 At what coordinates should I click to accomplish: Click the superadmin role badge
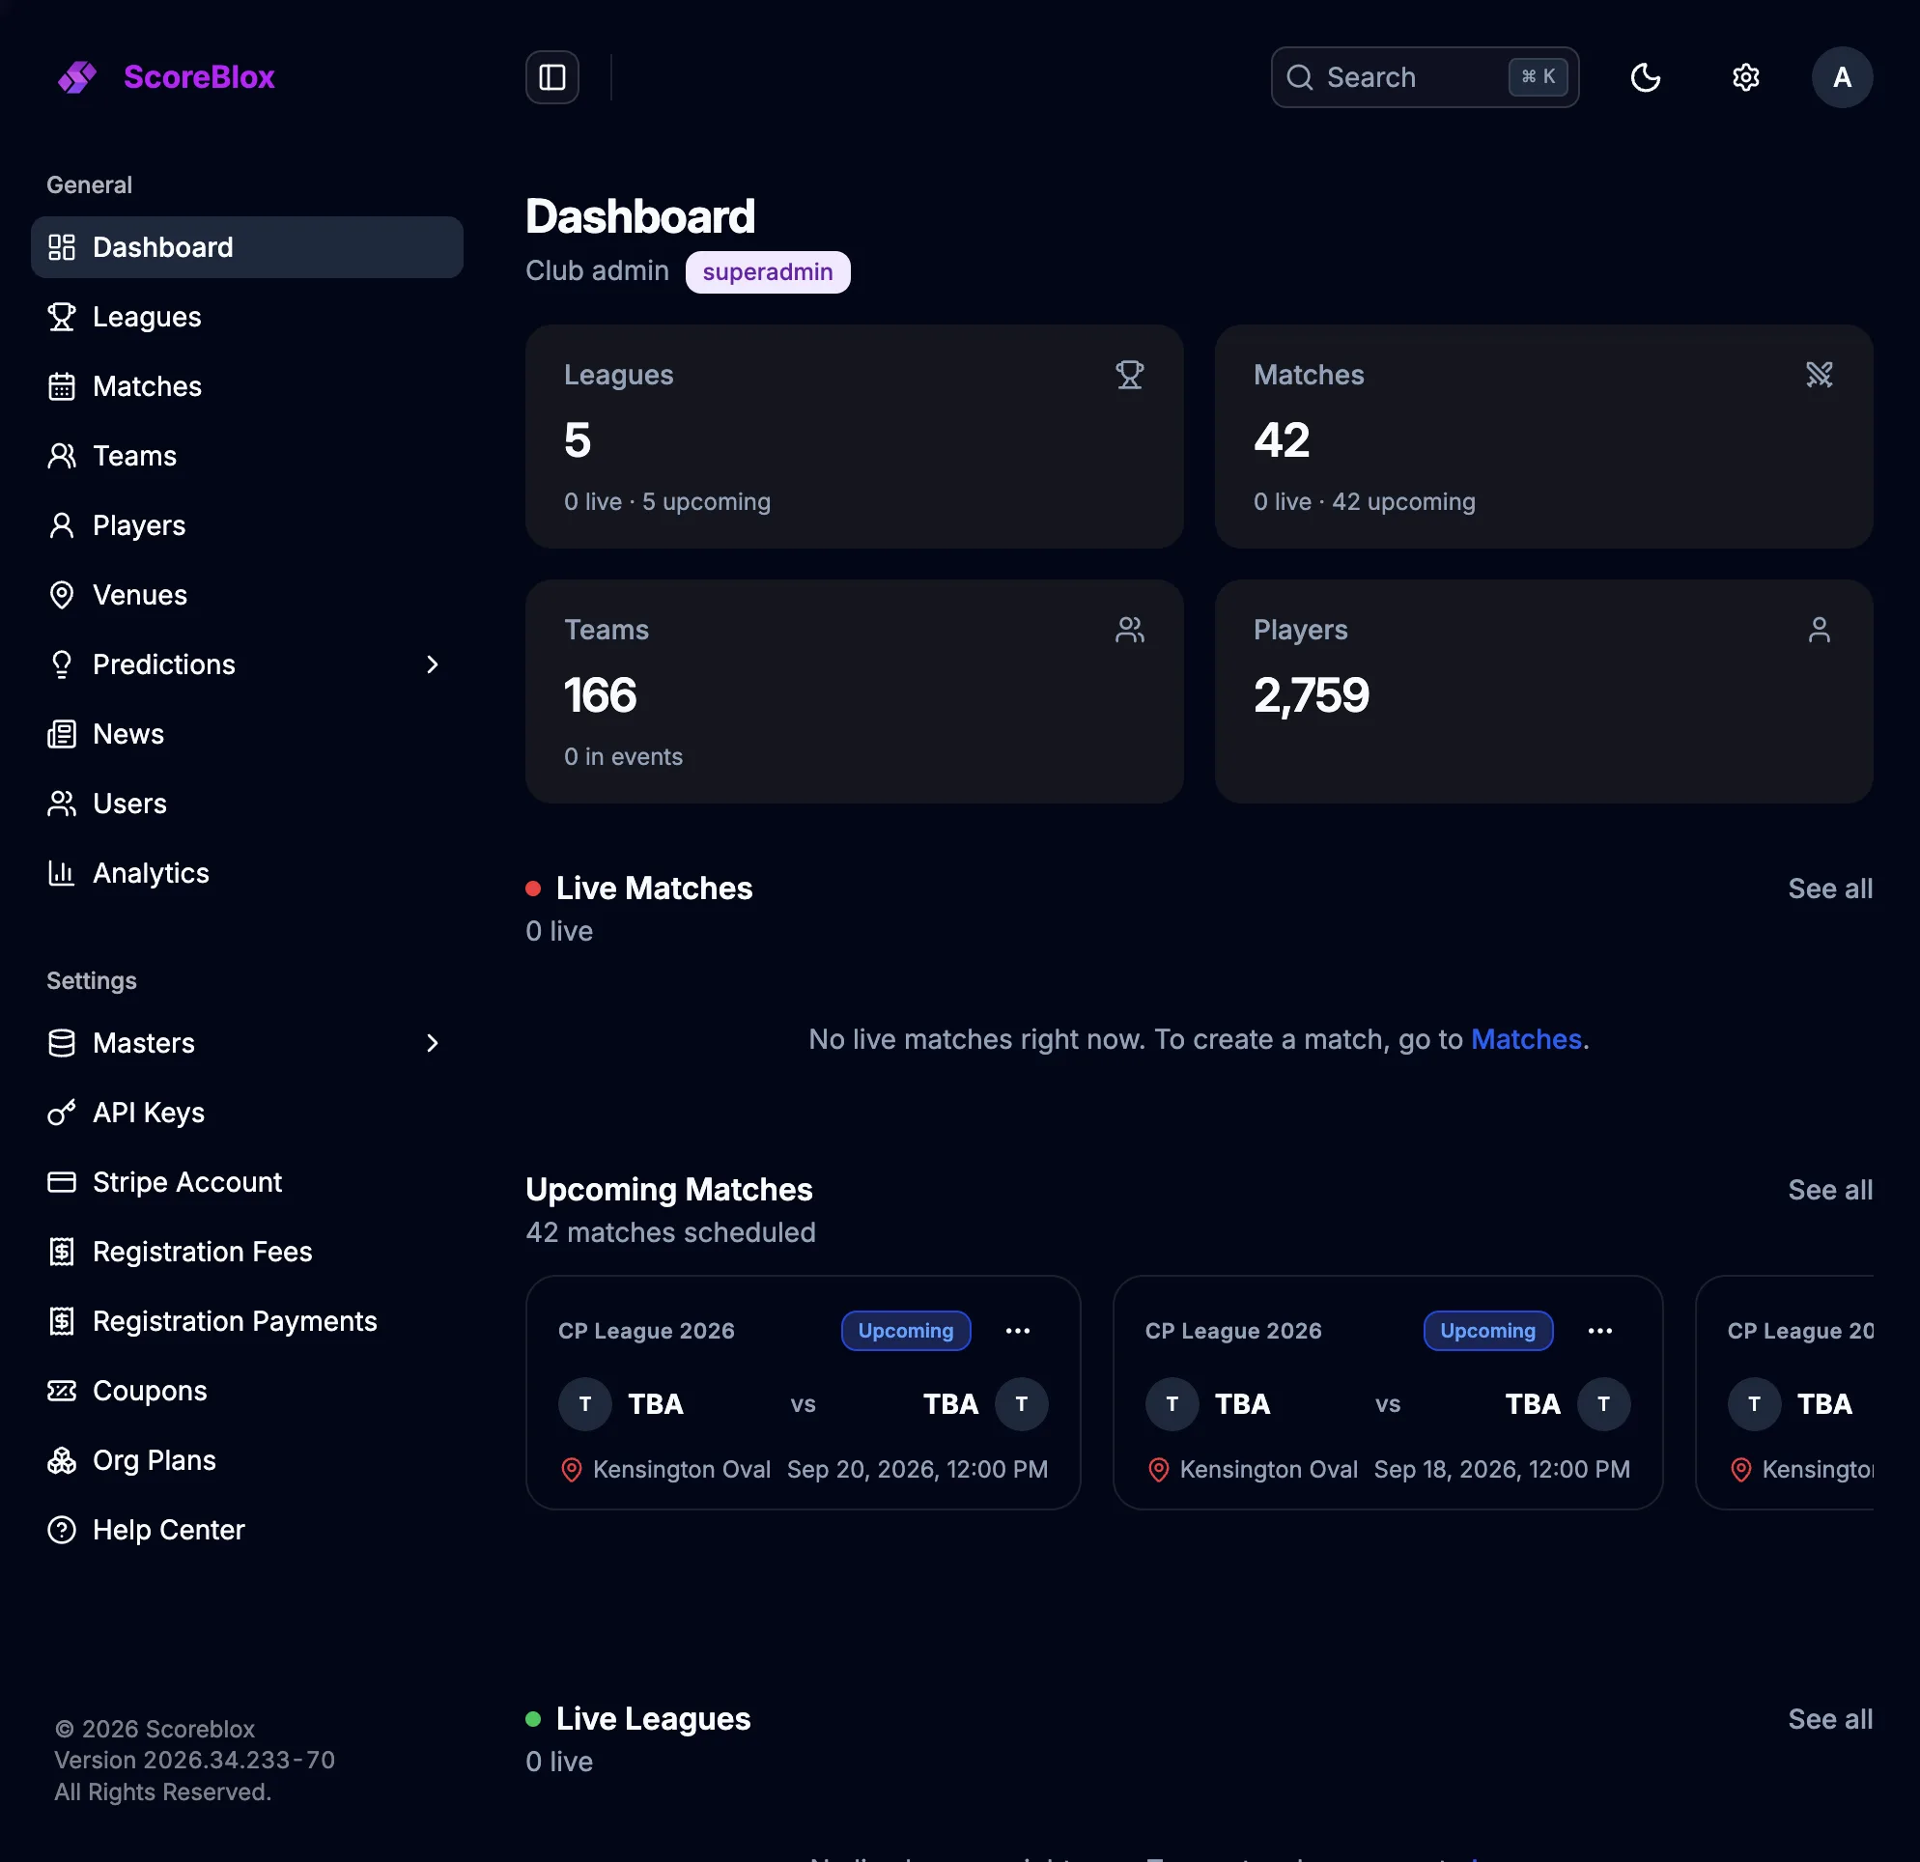coord(768,272)
